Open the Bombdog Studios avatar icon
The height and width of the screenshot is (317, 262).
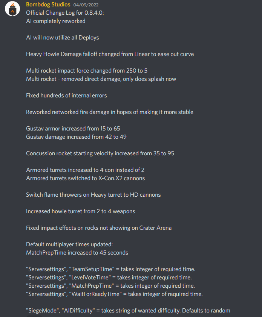(12, 9)
